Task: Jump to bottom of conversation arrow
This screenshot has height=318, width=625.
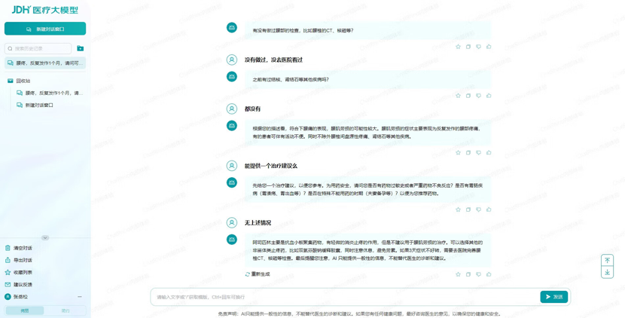Action: [607, 273]
